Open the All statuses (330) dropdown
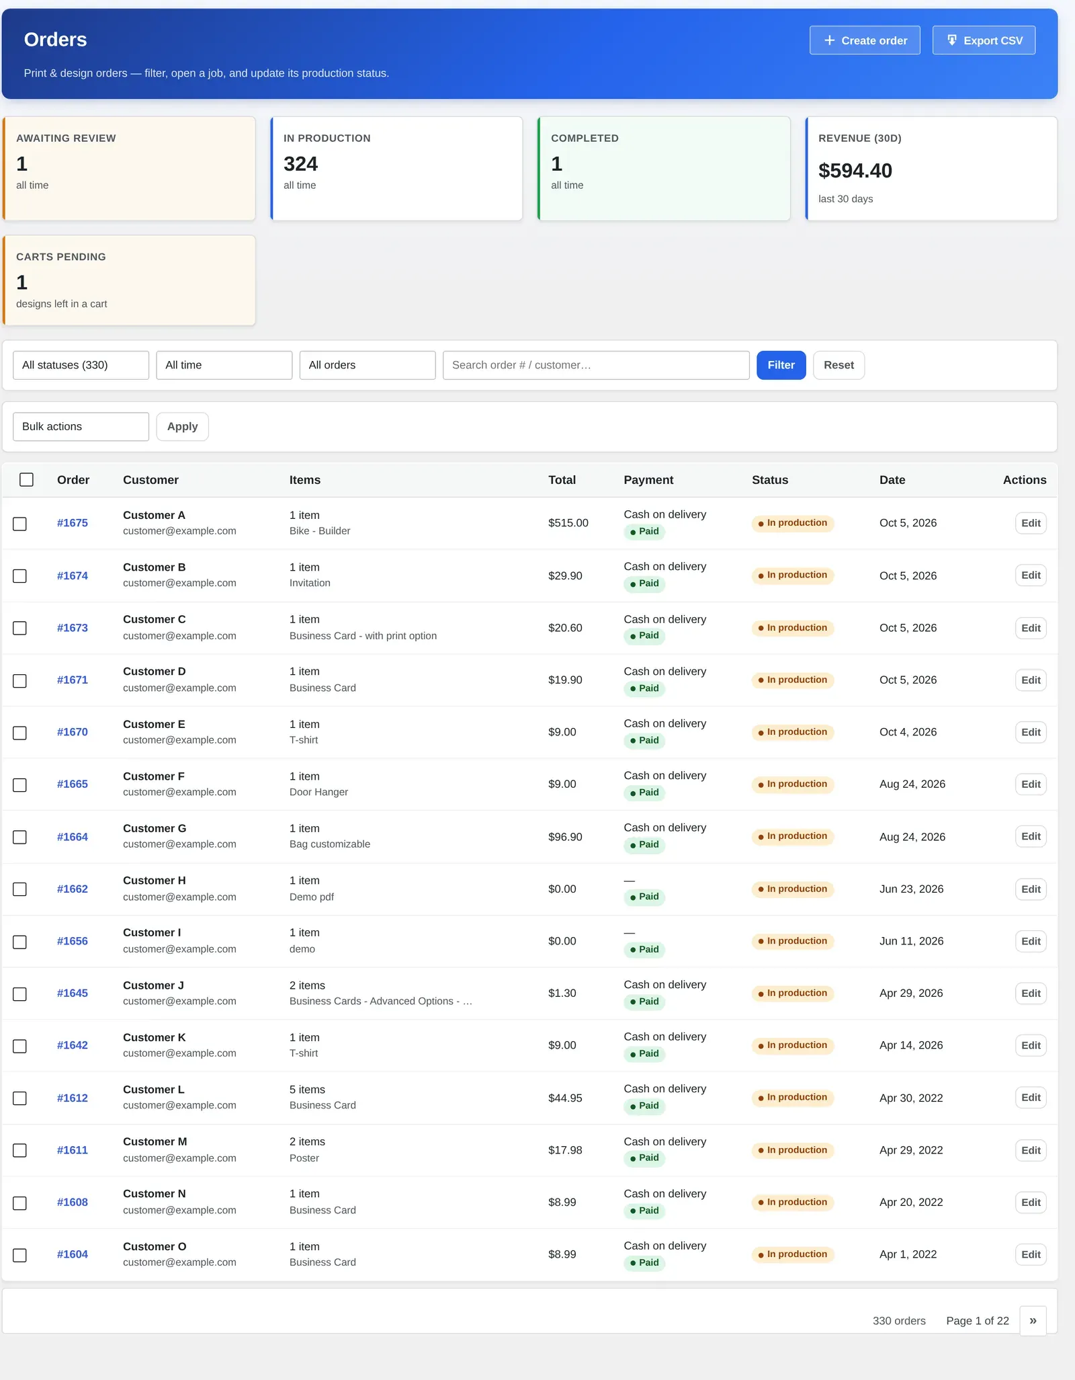Viewport: 1075px width, 1380px height. [x=81, y=365]
